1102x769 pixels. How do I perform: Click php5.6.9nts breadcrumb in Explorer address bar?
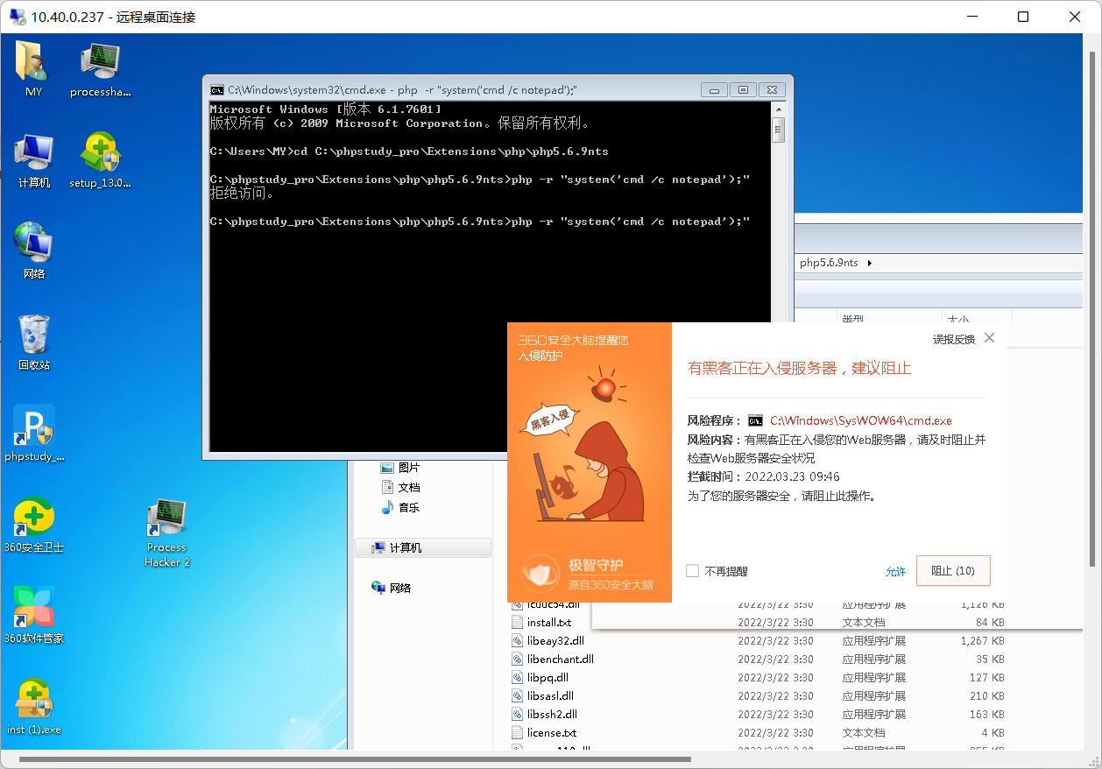pyautogui.click(x=829, y=263)
